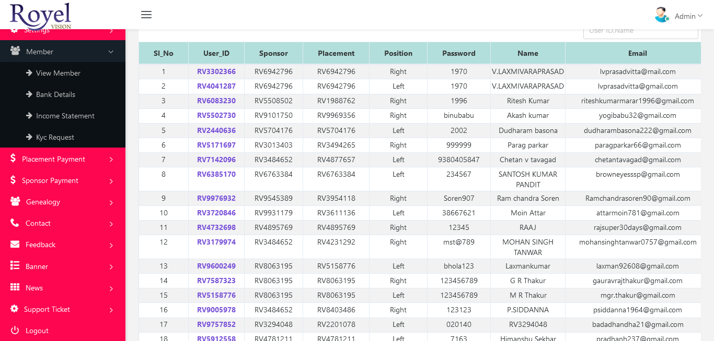Click the arrow icon beside Income Statement
Screen dimensions: 714x341
click(29, 116)
